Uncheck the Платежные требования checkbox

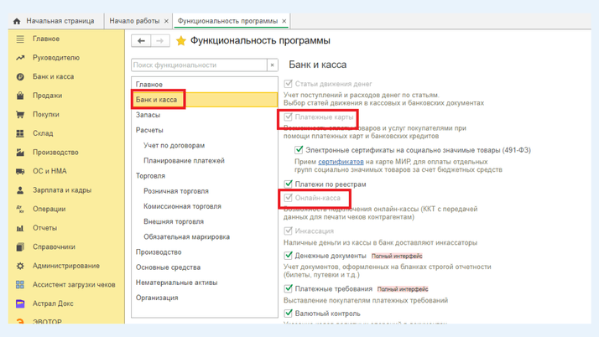289,288
